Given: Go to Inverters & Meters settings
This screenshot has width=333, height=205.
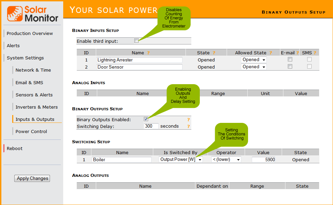Looking at the screenshot, I should pyautogui.click(x=37, y=107).
